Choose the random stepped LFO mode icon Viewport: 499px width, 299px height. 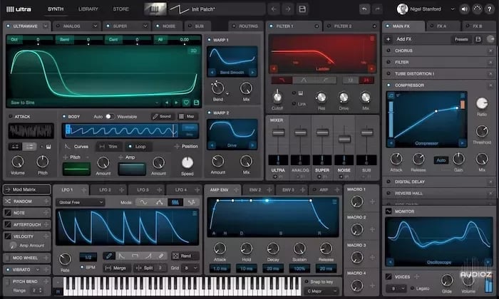pos(191,202)
